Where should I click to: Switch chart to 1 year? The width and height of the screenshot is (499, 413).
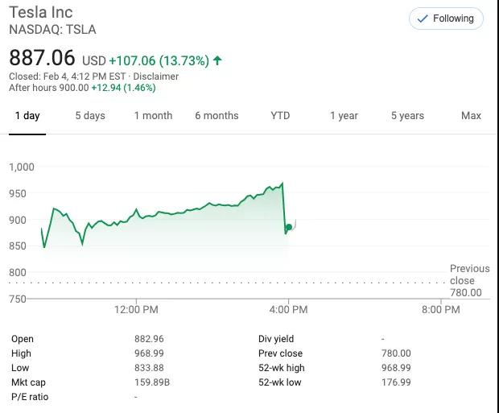344,116
